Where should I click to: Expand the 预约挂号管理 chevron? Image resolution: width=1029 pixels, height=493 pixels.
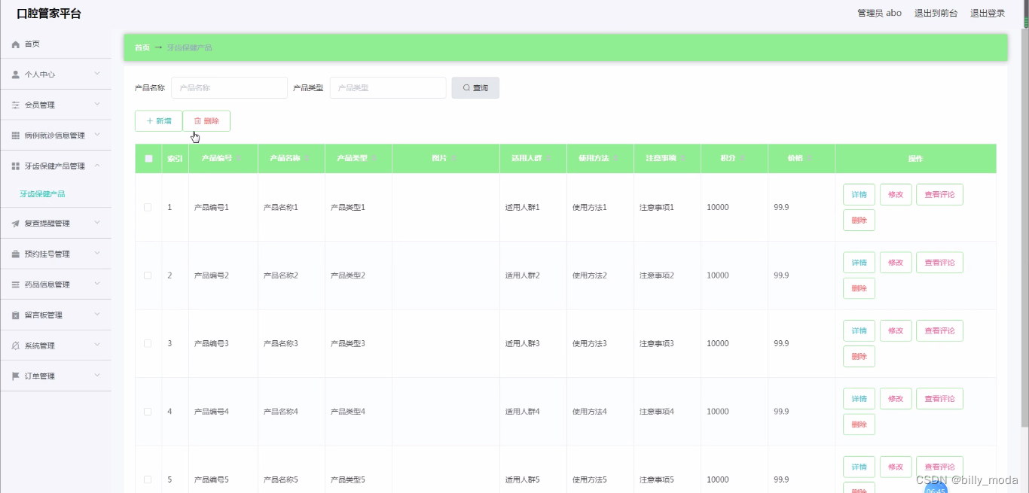pos(97,254)
